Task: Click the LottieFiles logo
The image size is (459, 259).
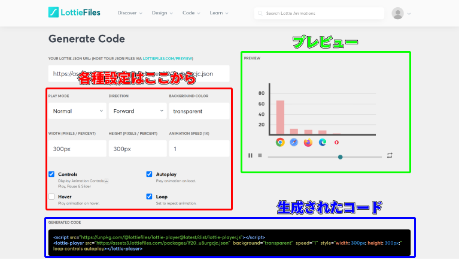Action: [x=74, y=13]
